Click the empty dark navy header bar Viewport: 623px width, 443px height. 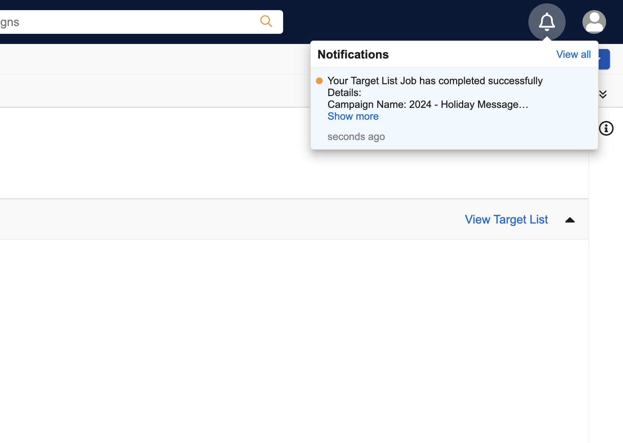click(x=405, y=20)
